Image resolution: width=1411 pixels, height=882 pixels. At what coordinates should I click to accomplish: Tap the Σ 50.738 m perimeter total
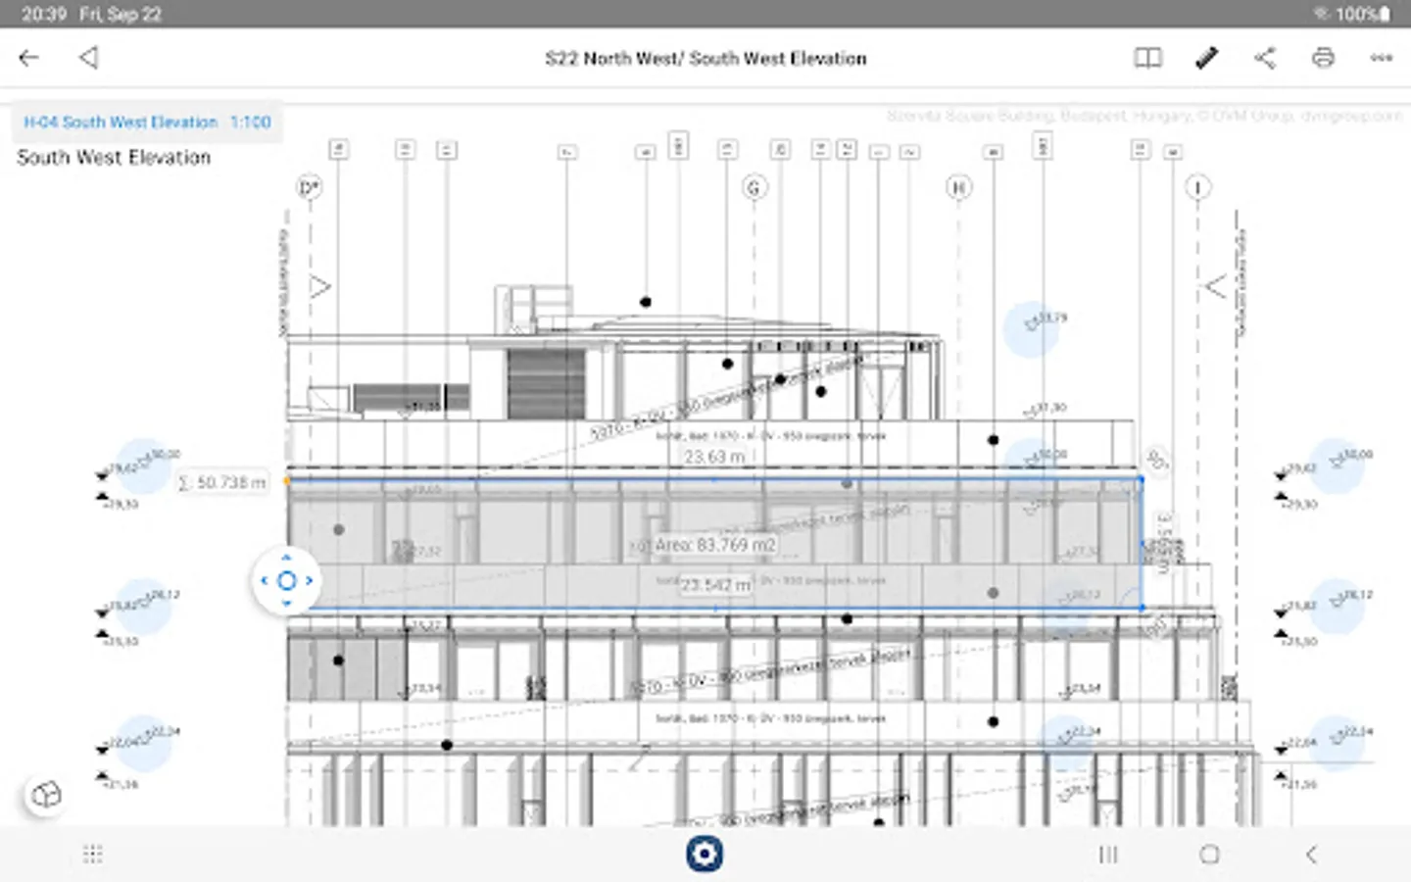(222, 482)
